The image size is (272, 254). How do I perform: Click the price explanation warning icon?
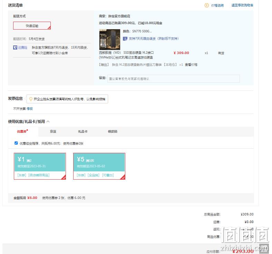207,6
